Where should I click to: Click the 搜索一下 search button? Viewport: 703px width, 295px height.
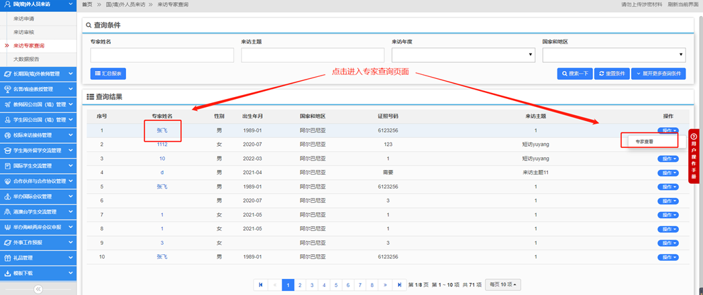pos(575,74)
